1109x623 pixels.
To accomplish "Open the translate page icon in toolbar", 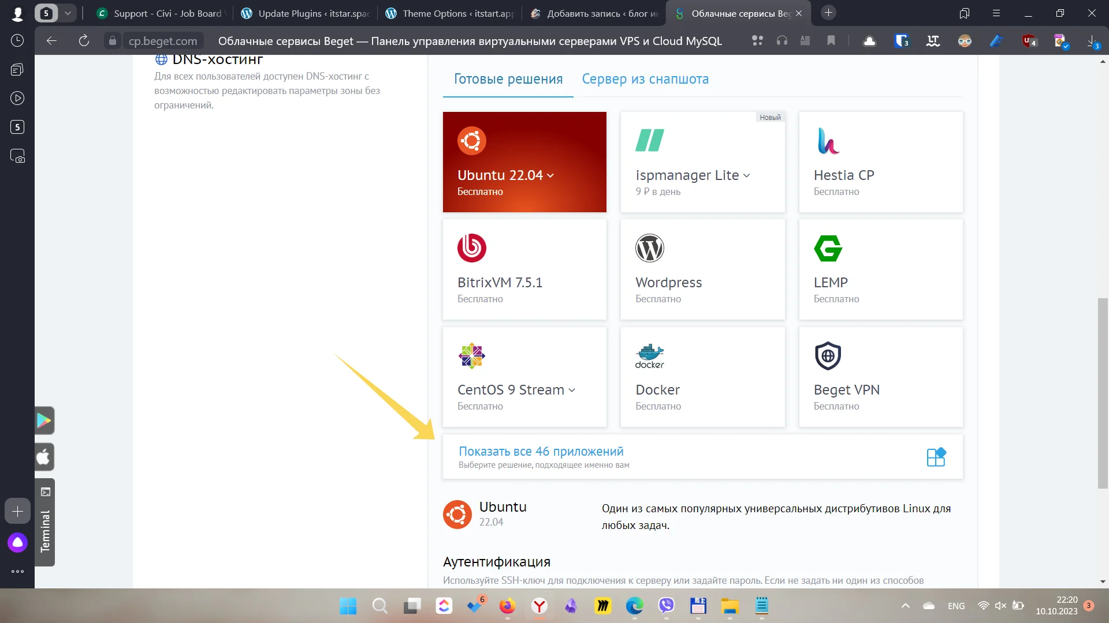I will point(933,41).
